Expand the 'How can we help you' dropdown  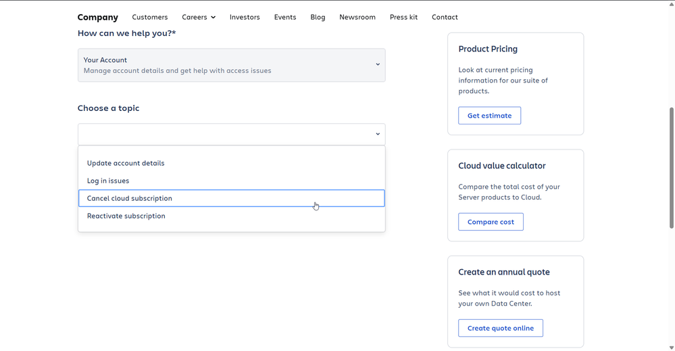231,65
